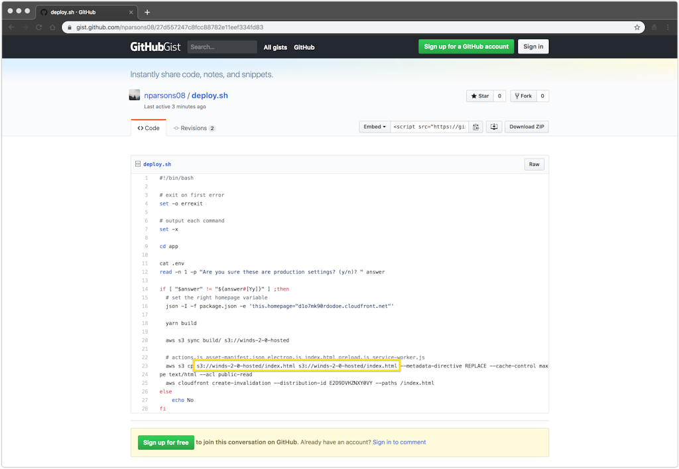679x469 pixels.
Task: Open the incognito profile icon
Action: (654, 27)
